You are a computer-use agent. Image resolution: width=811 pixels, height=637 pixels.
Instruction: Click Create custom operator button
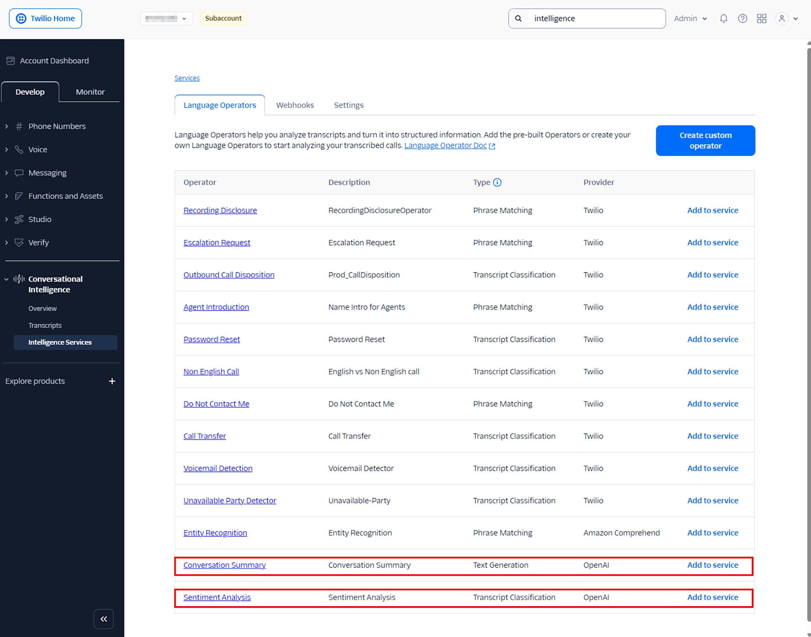[705, 141]
